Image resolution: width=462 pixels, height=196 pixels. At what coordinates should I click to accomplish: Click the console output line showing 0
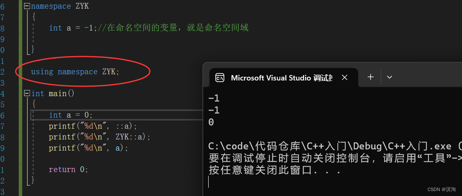point(211,122)
